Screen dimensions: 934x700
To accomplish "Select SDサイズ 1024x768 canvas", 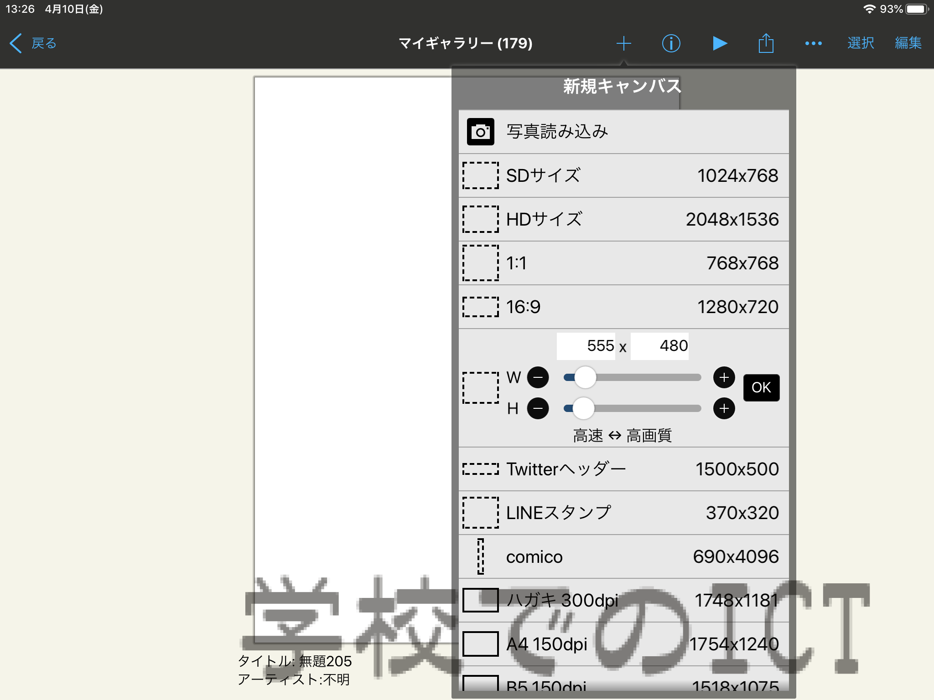I will [x=623, y=175].
